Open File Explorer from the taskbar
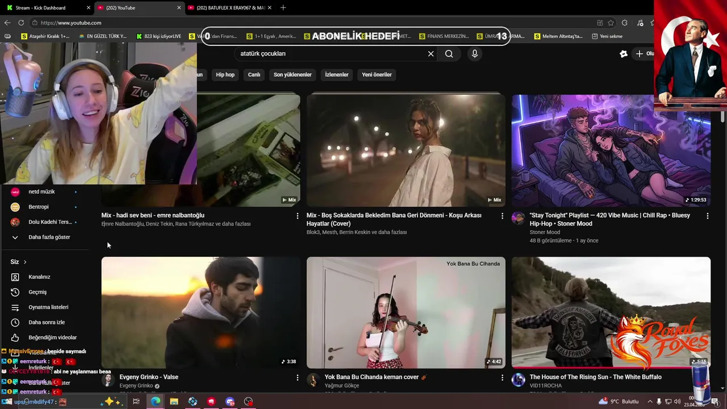The width and height of the screenshot is (727, 409). (x=174, y=402)
